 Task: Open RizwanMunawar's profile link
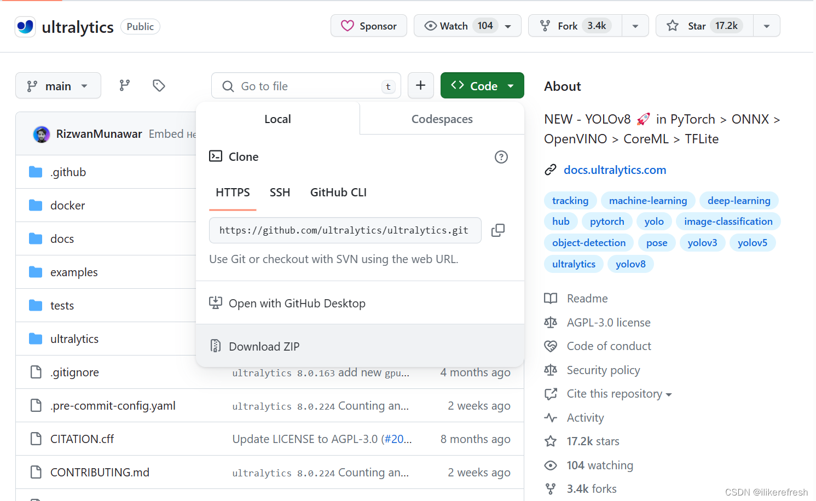tap(99, 134)
